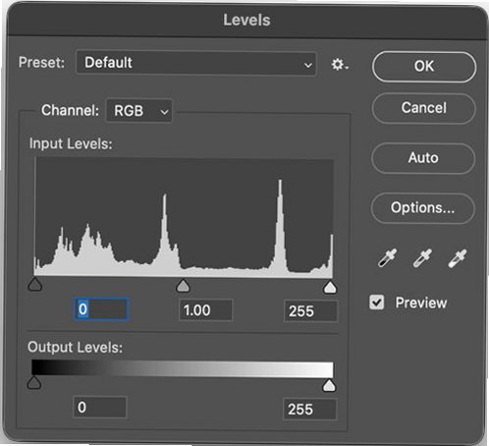Open the preset options gear menu
489x446 pixels.
(x=340, y=64)
